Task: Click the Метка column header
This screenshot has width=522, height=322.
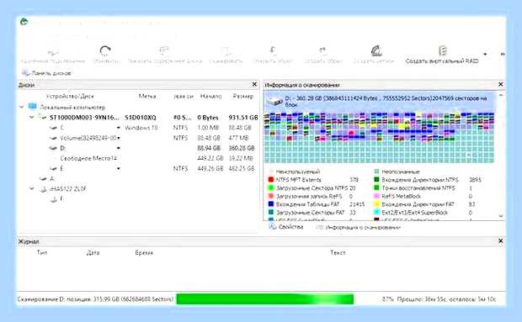Action: pyautogui.click(x=147, y=96)
